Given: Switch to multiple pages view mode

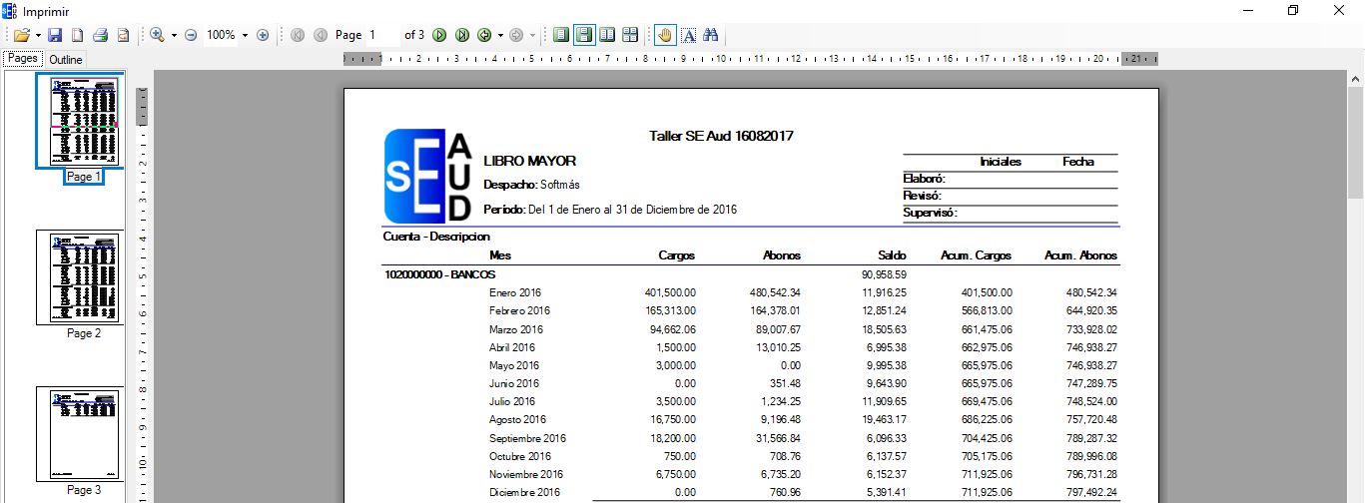Looking at the screenshot, I should [630, 35].
